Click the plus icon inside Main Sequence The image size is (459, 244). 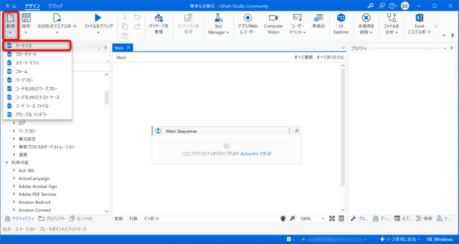coord(226,146)
